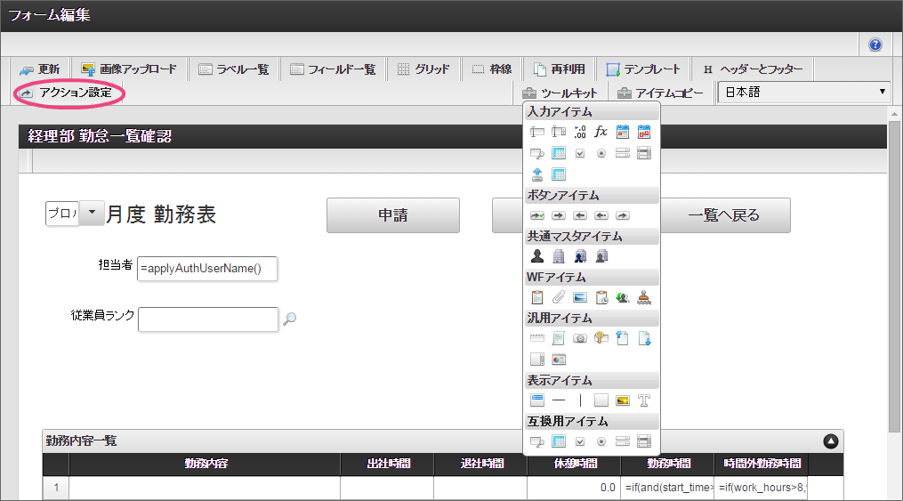Open the テンプレート toolbar item
This screenshot has height=501, width=903.
pyautogui.click(x=643, y=69)
